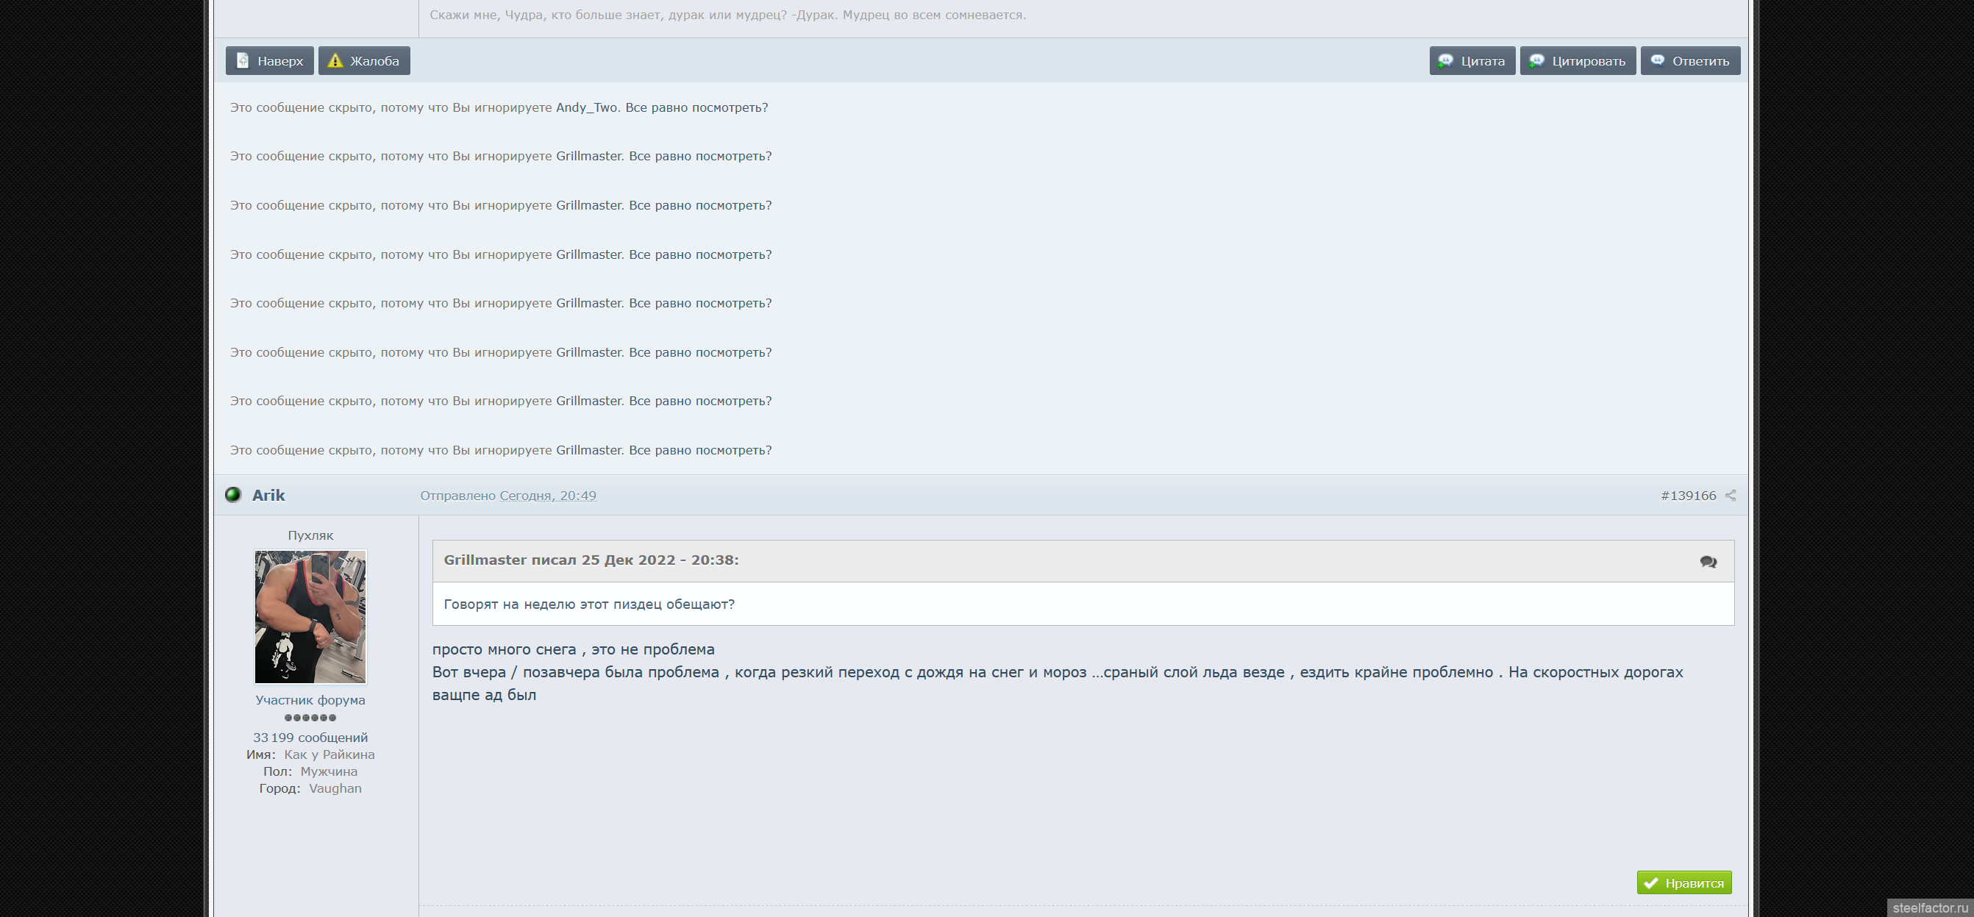Open Arik's profile avatar picture
The image size is (1974, 917).
[310, 617]
